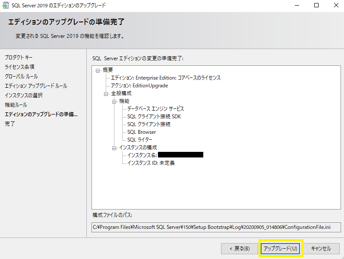Select the SQL Browser tree item

[x=142, y=132]
